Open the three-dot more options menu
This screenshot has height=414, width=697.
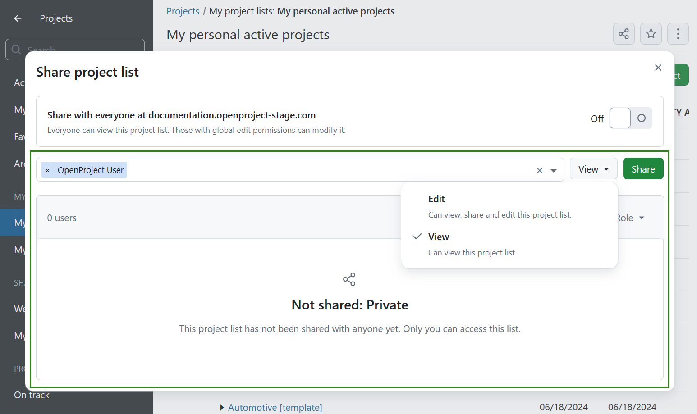678,34
